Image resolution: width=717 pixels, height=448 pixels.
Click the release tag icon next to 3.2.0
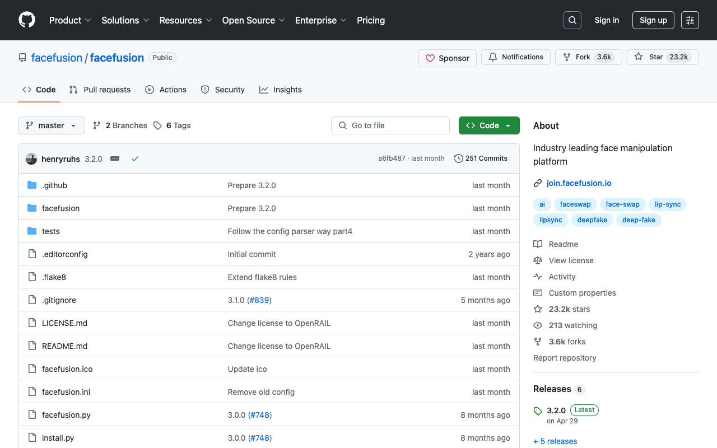[538, 411]
